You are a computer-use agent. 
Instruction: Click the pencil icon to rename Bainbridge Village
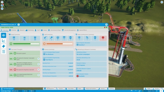click(x=15, y=25)
